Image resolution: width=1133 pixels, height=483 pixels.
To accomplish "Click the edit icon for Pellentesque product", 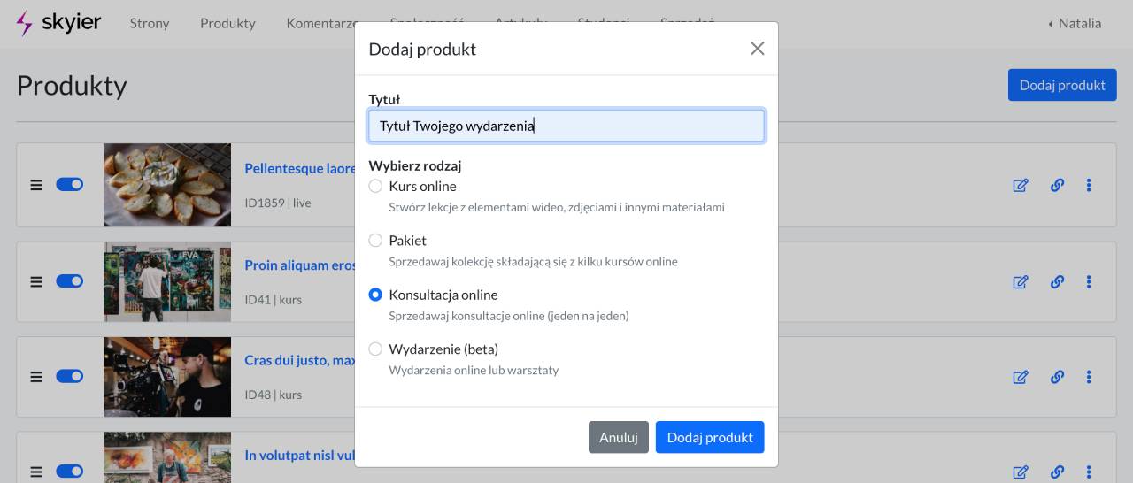I will tap(1021, 186).
